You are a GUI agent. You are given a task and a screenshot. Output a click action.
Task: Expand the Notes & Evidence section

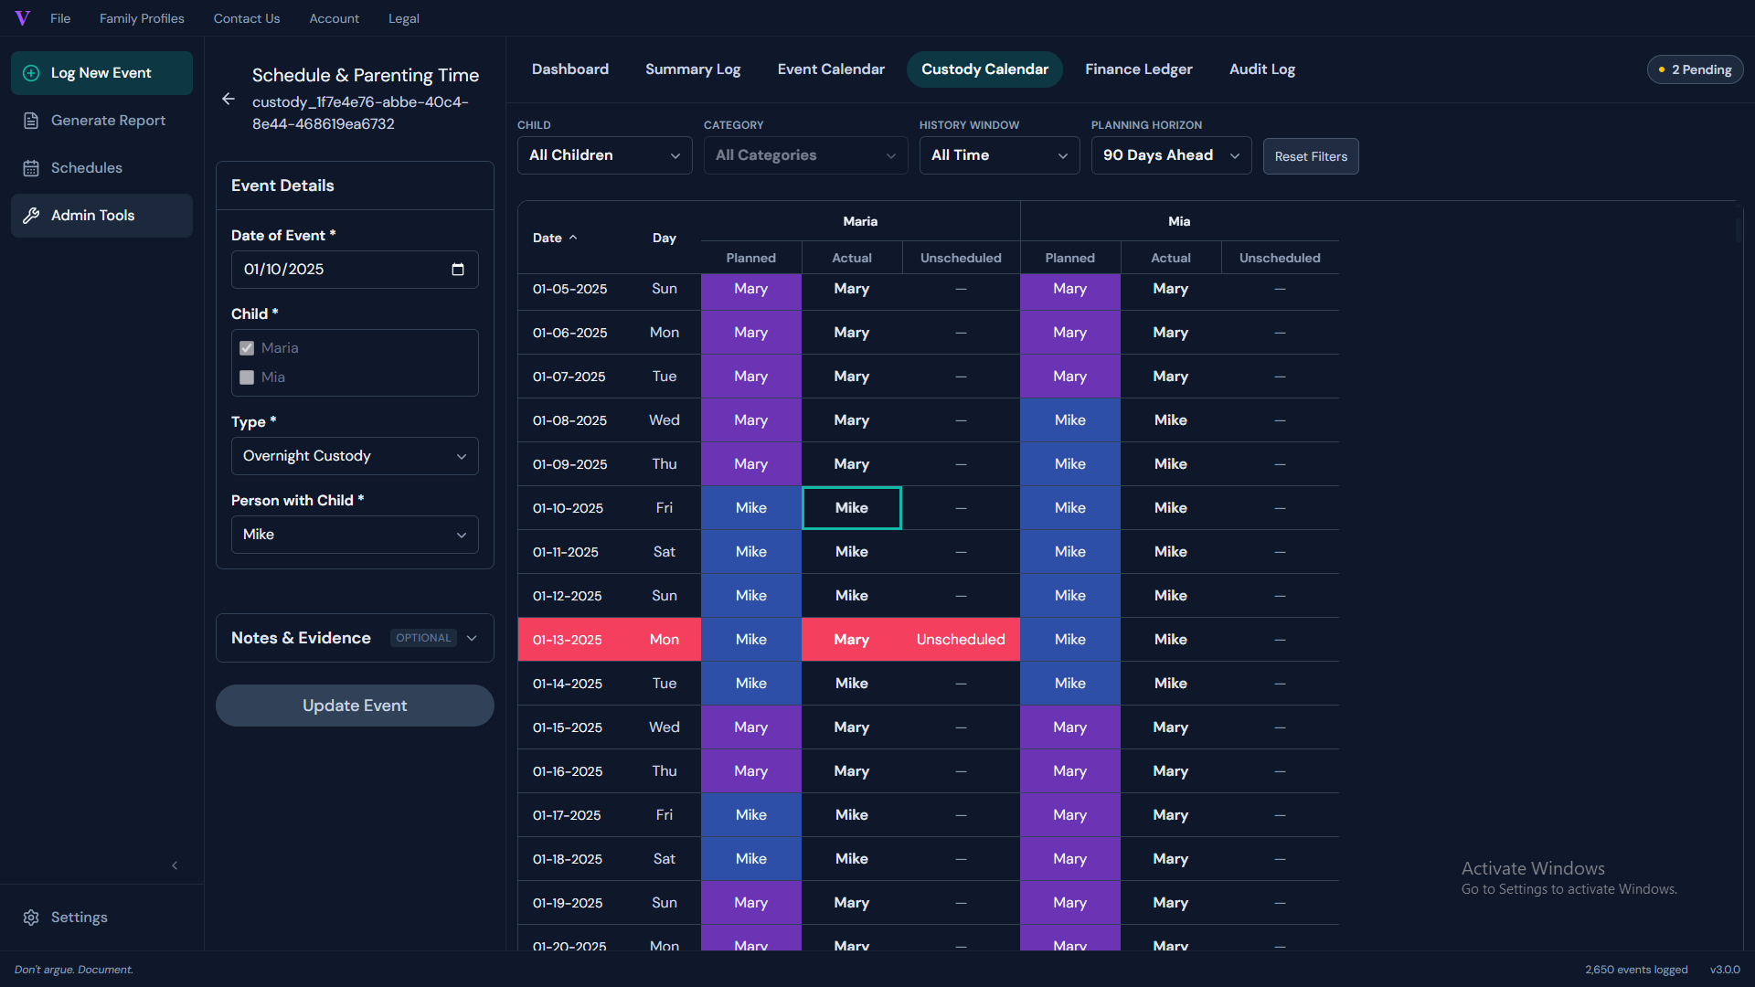coord(355,638)
